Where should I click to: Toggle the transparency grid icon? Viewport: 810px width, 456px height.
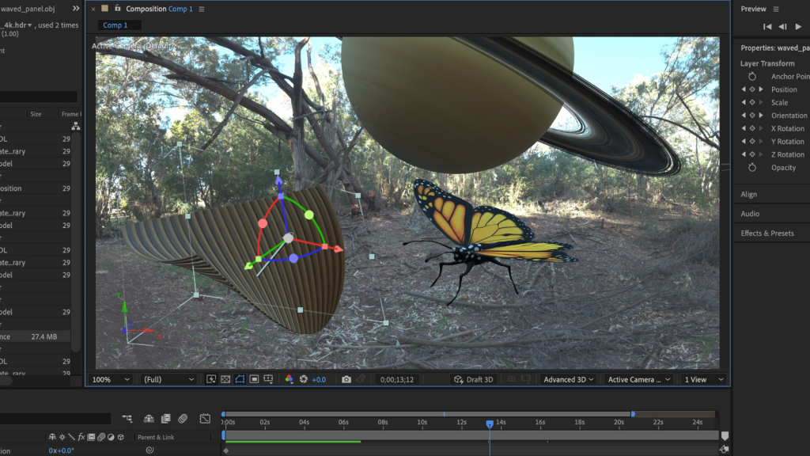(225, 380)
